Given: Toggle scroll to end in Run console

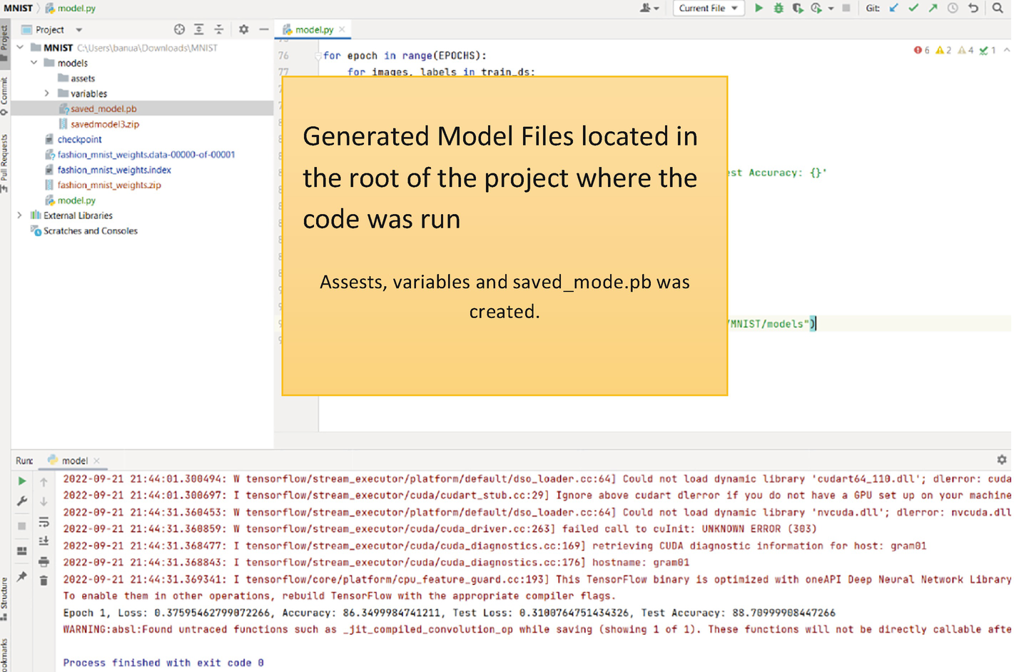Looking at the screenshot, I should (44, 541).
